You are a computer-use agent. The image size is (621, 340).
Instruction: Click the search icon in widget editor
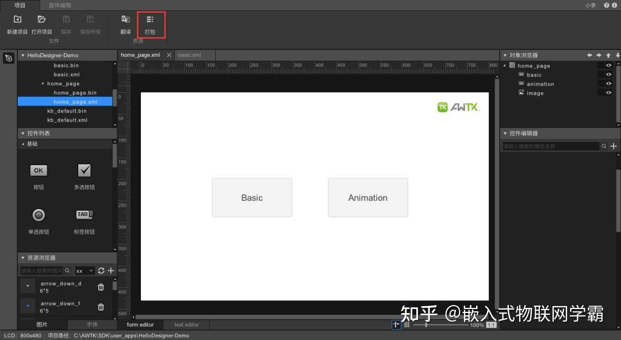604,146
